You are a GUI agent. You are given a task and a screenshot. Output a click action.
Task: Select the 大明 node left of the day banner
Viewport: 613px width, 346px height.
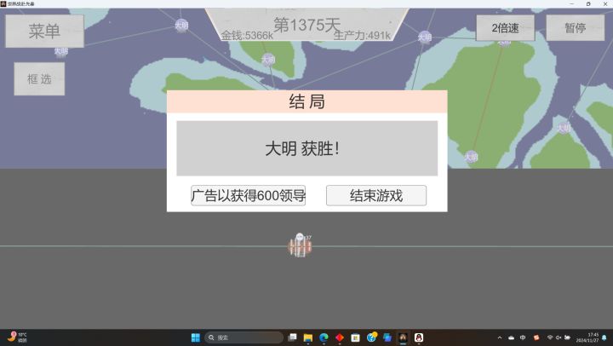181,26
